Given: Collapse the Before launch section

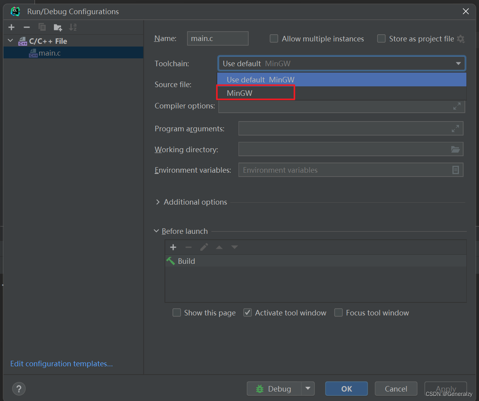Looking at the screenshot, I should 157,231.
